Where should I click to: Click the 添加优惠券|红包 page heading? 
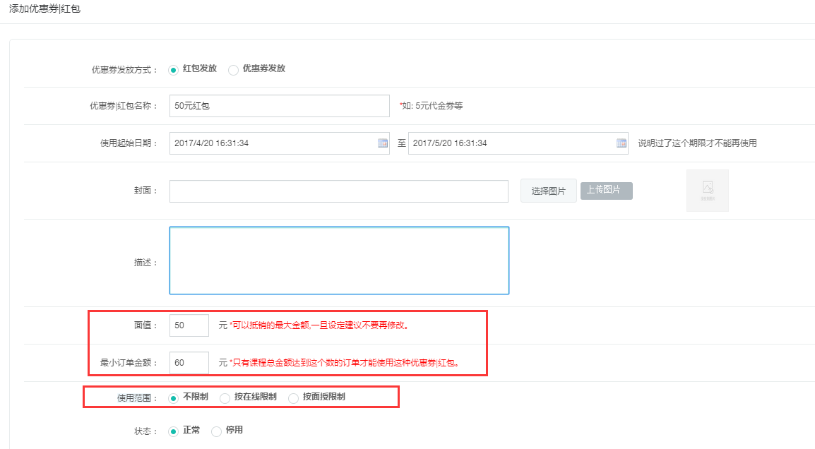click(44, 10)
